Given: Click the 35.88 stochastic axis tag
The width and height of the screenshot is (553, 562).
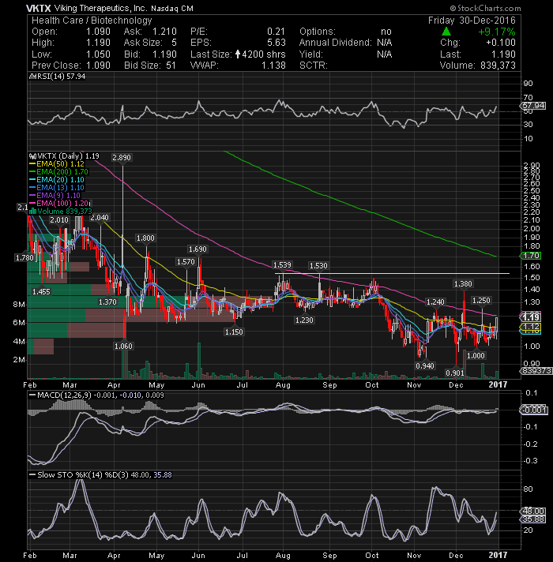Looking at the screenshot, I should tap(533, 519).
